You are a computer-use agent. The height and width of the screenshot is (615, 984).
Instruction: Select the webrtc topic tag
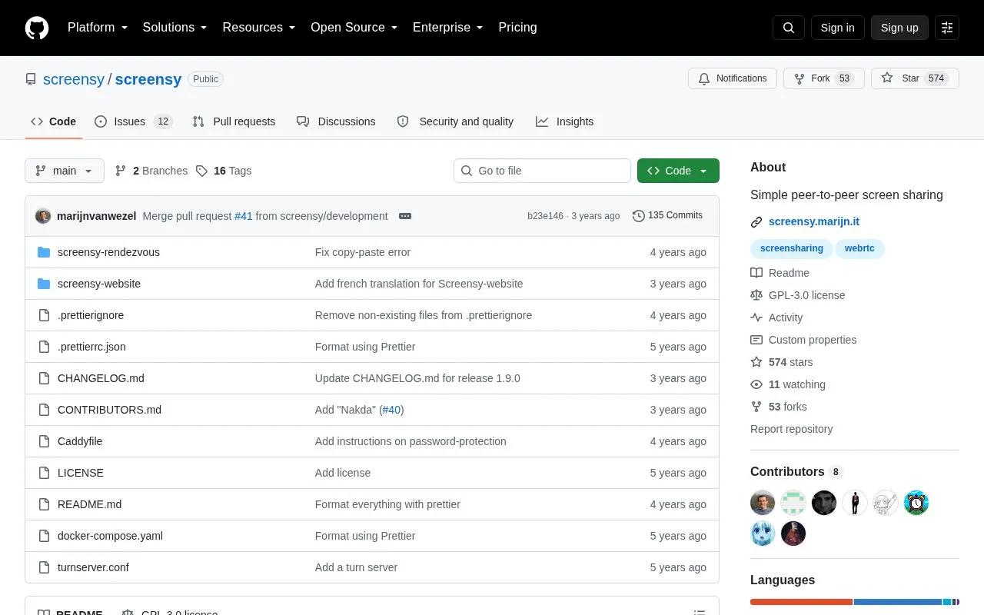(x=860, y=248)
